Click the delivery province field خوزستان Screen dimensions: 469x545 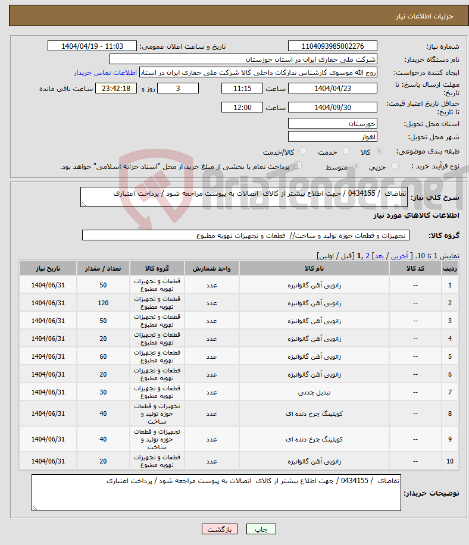point(332,124)
